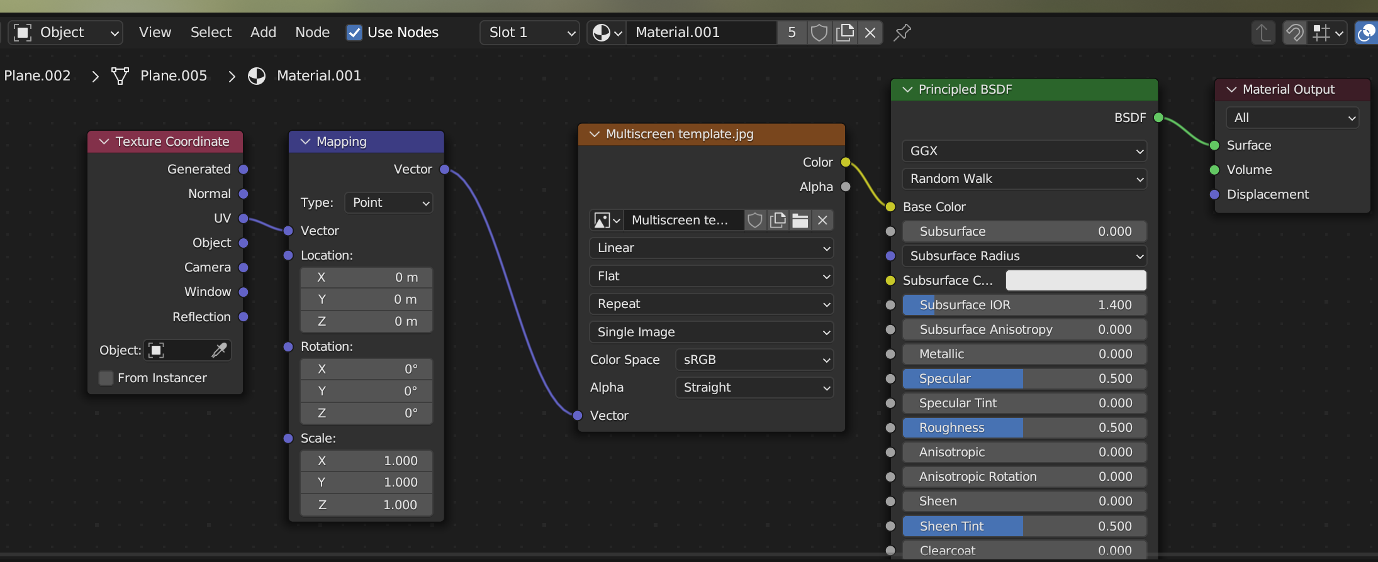Open the Mapping Type Point dropdown
Viewport: 1378px width, 562px height.
pos(389,202)
